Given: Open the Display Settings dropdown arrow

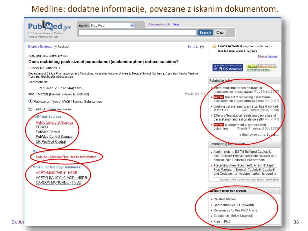Looking at the screenshot, I should click(55, 47).
